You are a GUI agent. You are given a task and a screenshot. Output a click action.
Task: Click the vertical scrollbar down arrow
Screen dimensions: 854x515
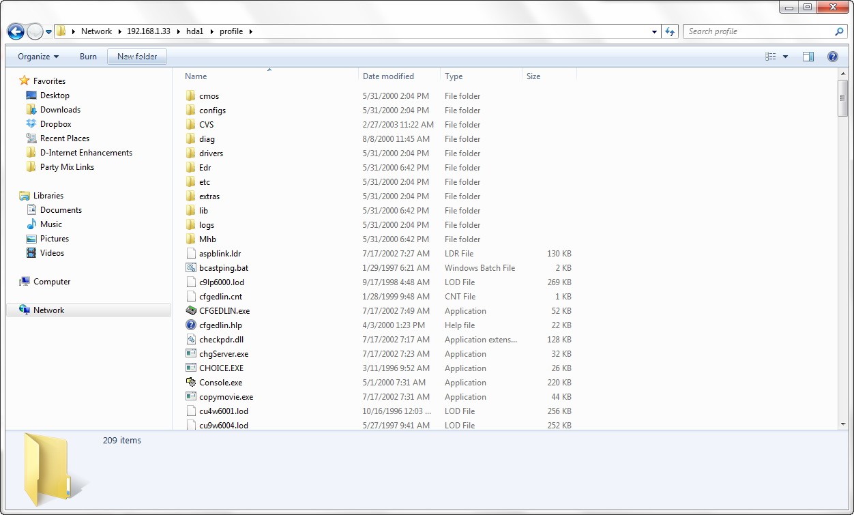(843, 424)
